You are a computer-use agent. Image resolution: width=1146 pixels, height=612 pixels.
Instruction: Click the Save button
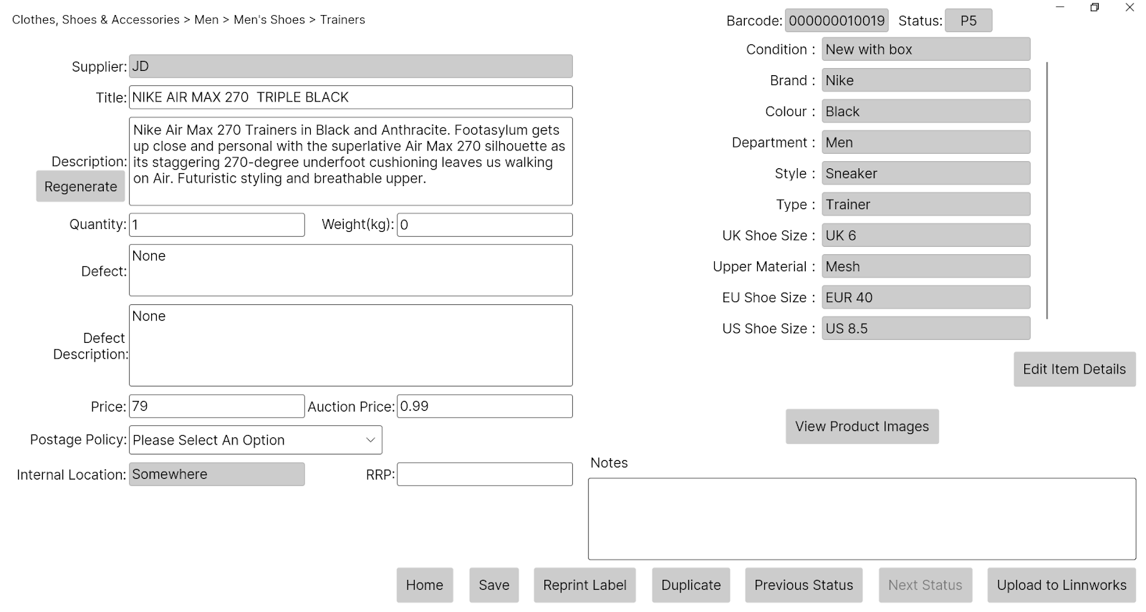[493, 586]
